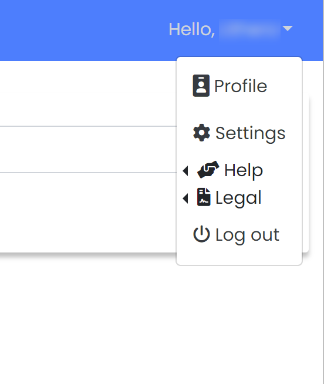Click the ID badge icon beside Profile
324x384 pixels.
201,86
